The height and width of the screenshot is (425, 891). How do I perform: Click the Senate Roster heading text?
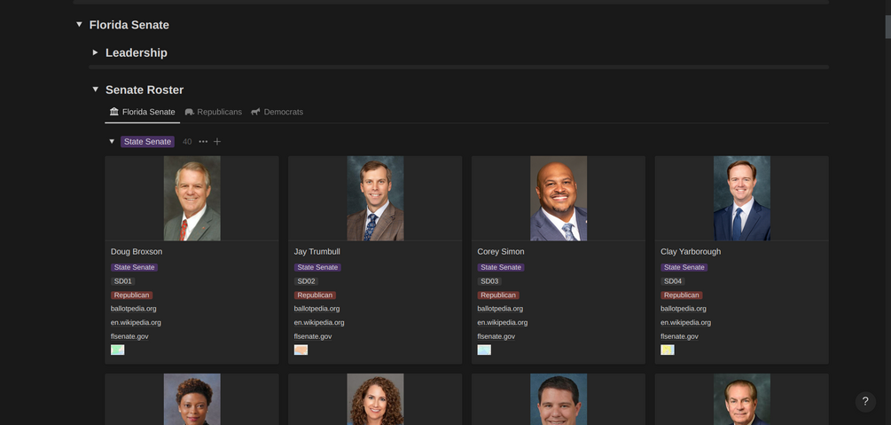[145, 90]
